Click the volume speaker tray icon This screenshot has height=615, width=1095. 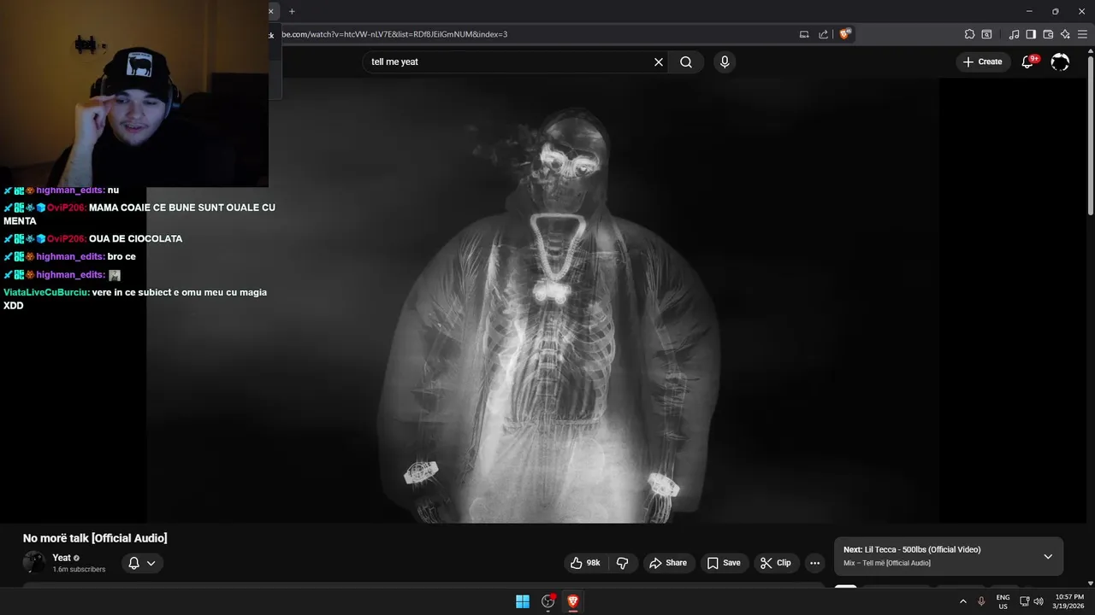point(1039,601)
